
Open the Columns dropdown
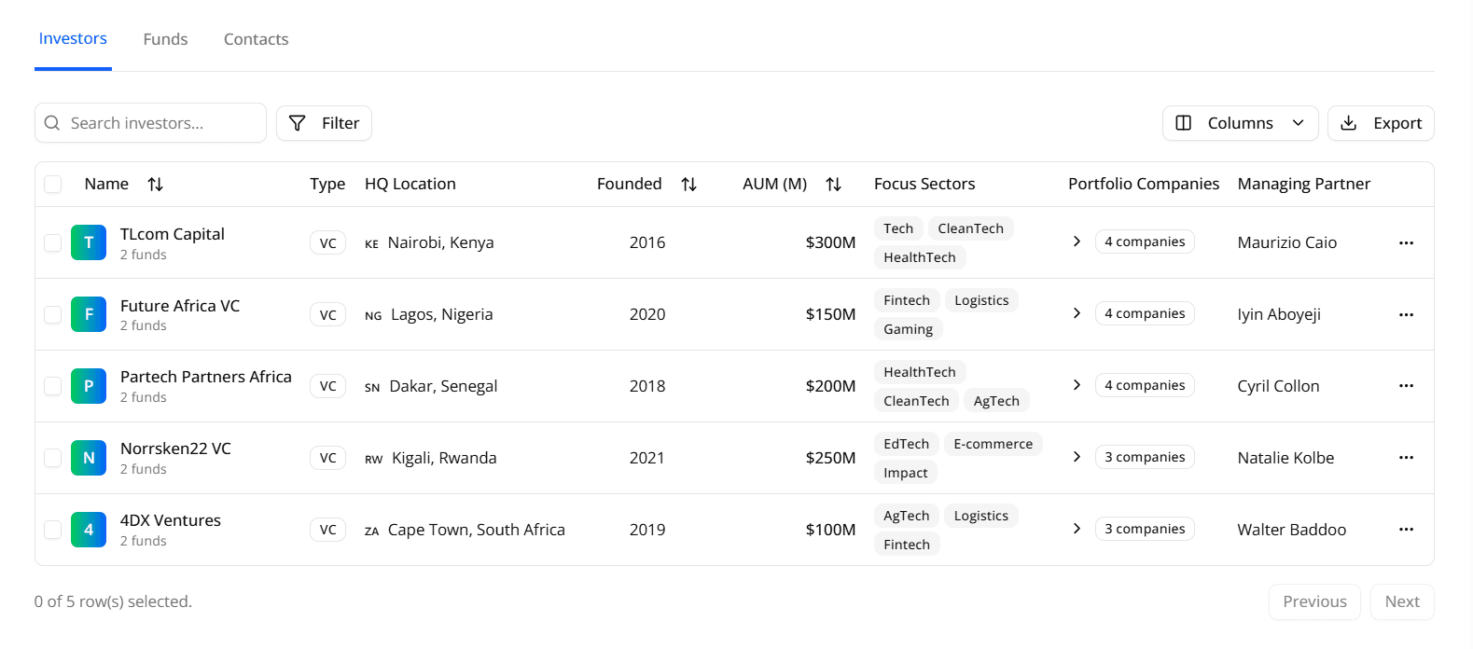1239,123
